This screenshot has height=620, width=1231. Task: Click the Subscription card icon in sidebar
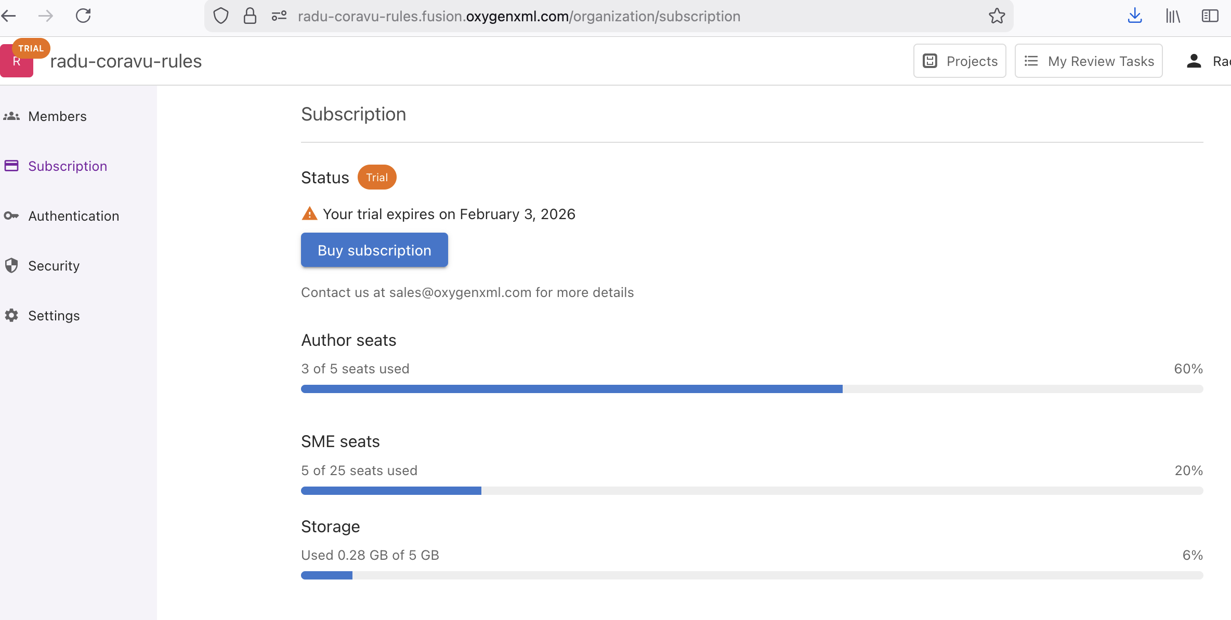coord(11,166)
